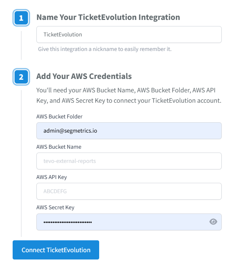
Task: Select the AWS API Key label
Action: tap(52, 177)
